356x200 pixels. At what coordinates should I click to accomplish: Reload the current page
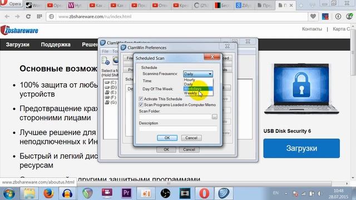click(28, 16)
